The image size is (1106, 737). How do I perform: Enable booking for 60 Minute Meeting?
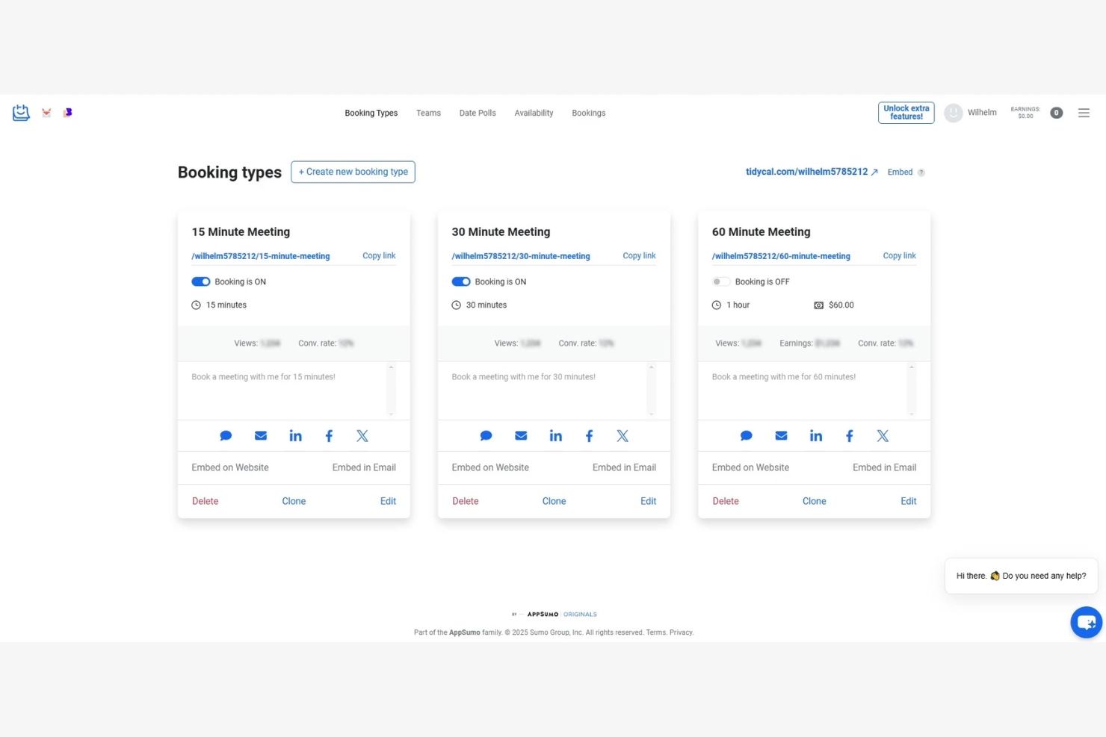pyautogui.click(x=720, y=282)
